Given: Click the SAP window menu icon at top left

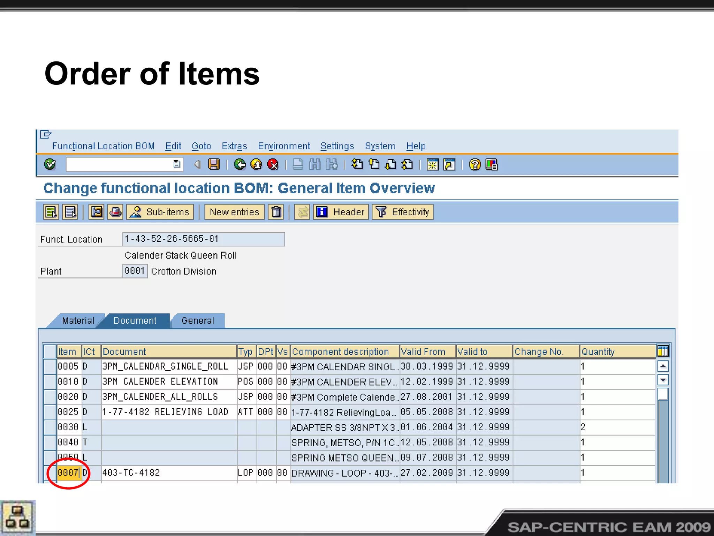Looking at the screenshot, I should 46,134.
